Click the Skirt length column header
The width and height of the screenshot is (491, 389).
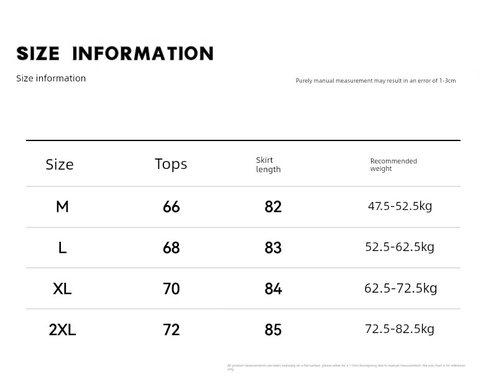coord(268,165)
